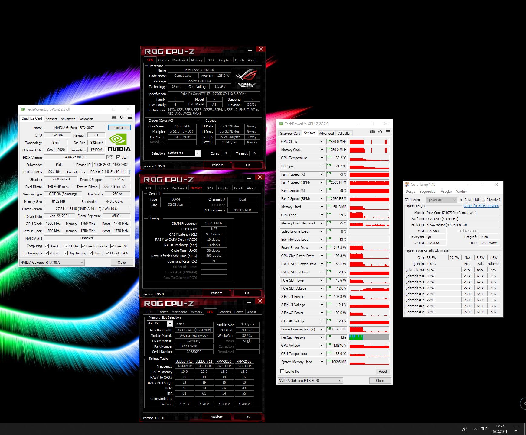Viewport: 526px width, 435px height.
Task: Click the Fan 1 Speed (%) graph
Action: 369,174
